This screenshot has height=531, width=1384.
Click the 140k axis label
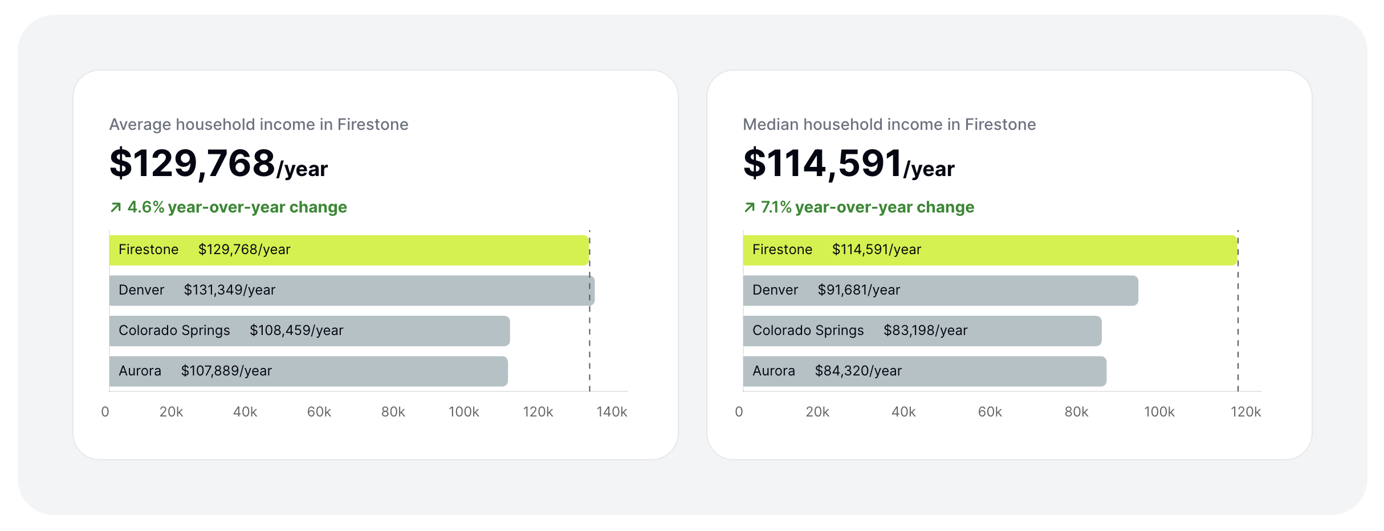click(612, 412)
